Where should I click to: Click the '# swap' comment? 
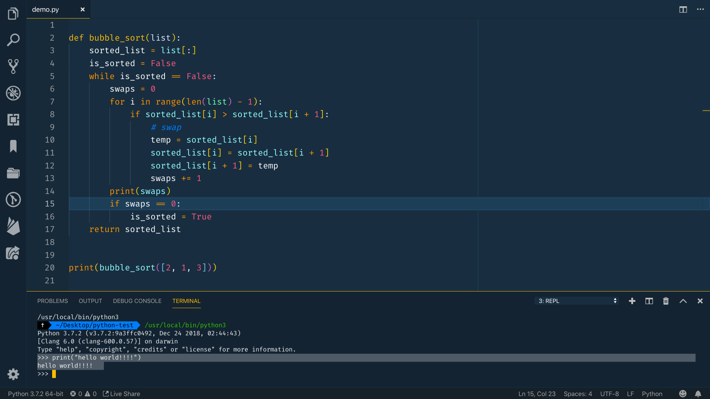[x=166, y=127]
